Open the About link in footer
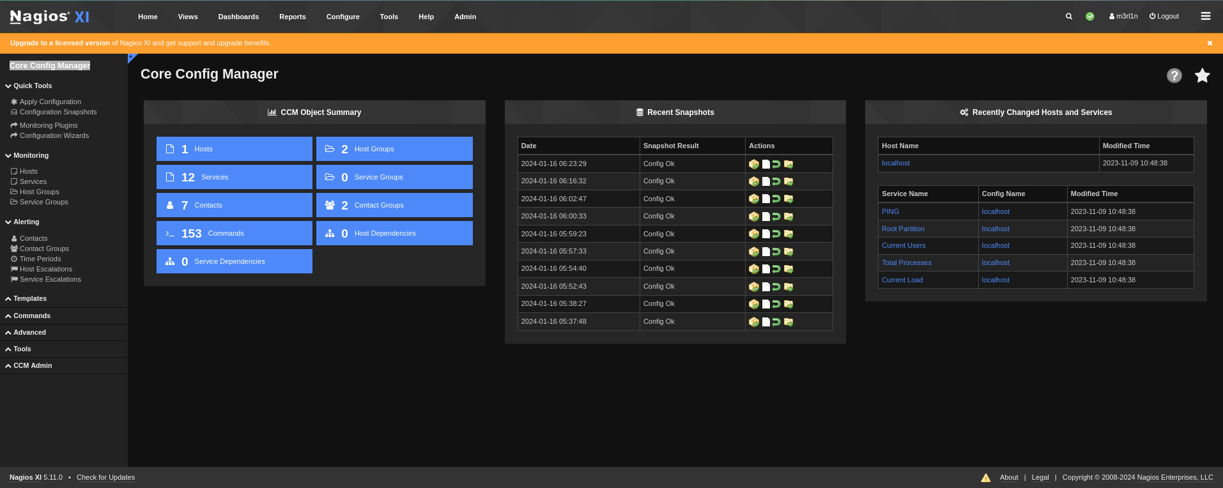Screen dimensions: 1223x488 [x=1009, y=477]
